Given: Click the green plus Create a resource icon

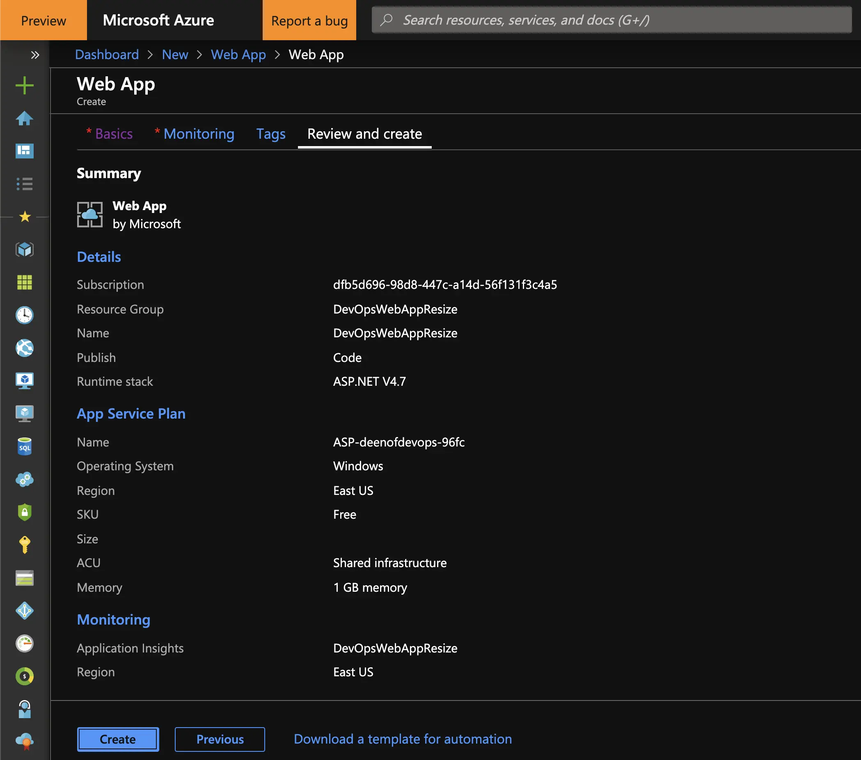Looking at the screenshot, I should (25, 85).
